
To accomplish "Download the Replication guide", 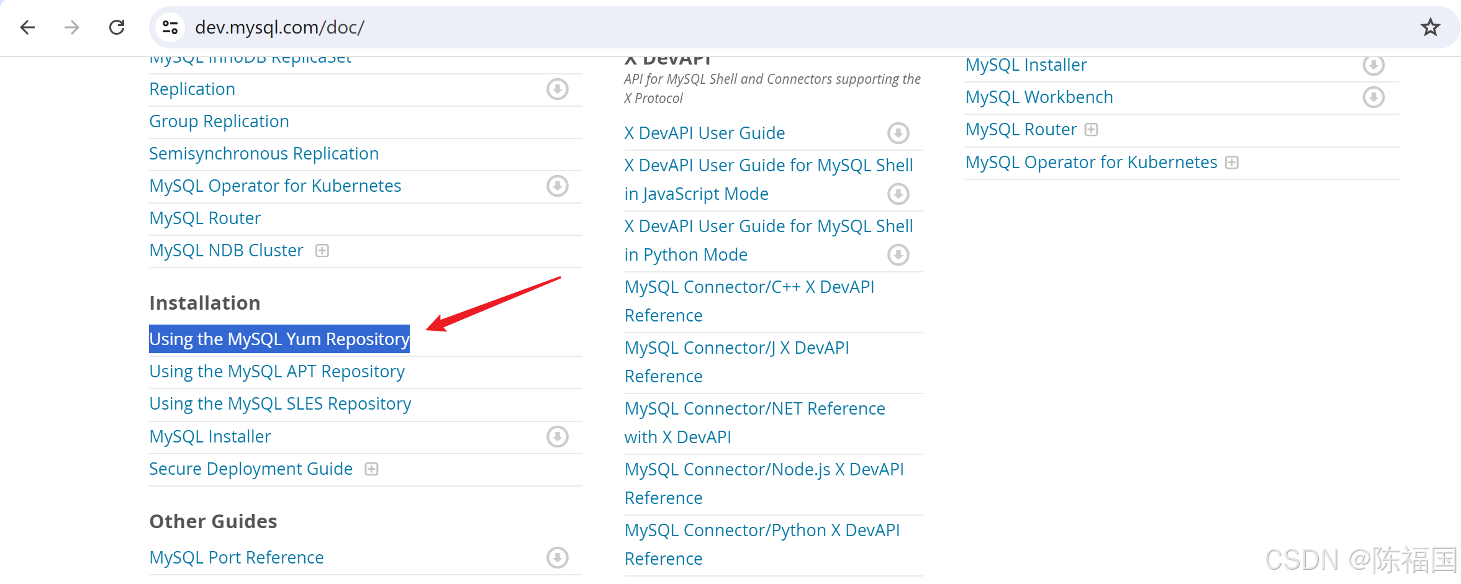I will (x=558, y=89).
